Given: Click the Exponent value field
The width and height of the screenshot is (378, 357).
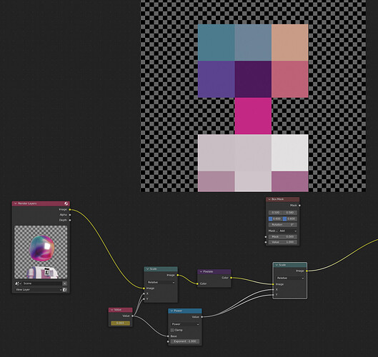Looking at the screenshot, I should (185, 341).
